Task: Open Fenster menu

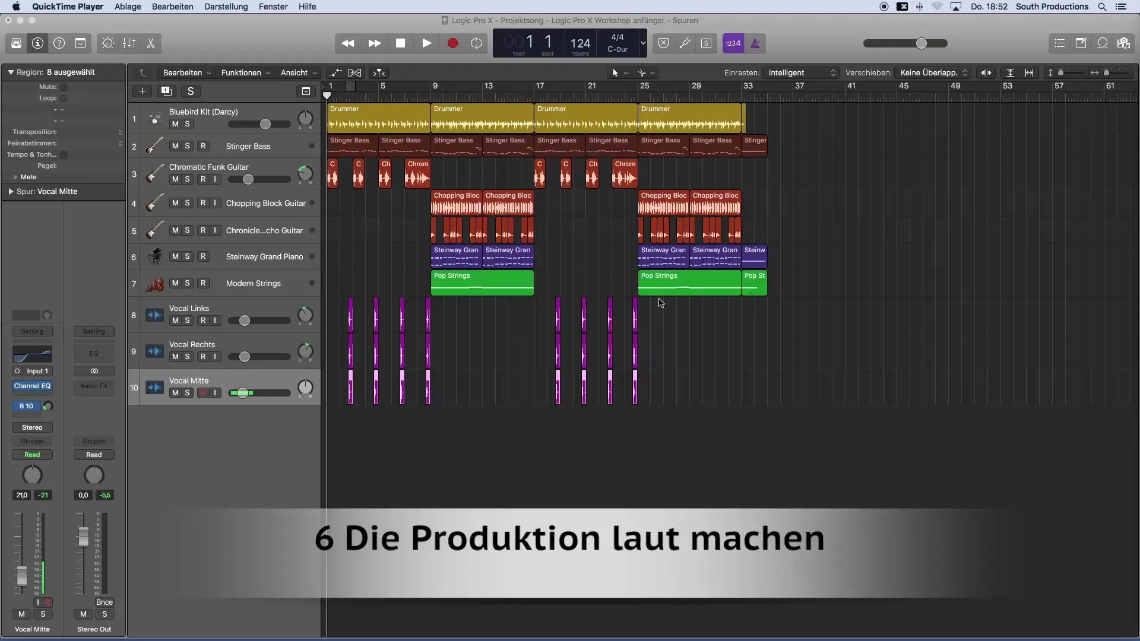Action: click(273, 7)
